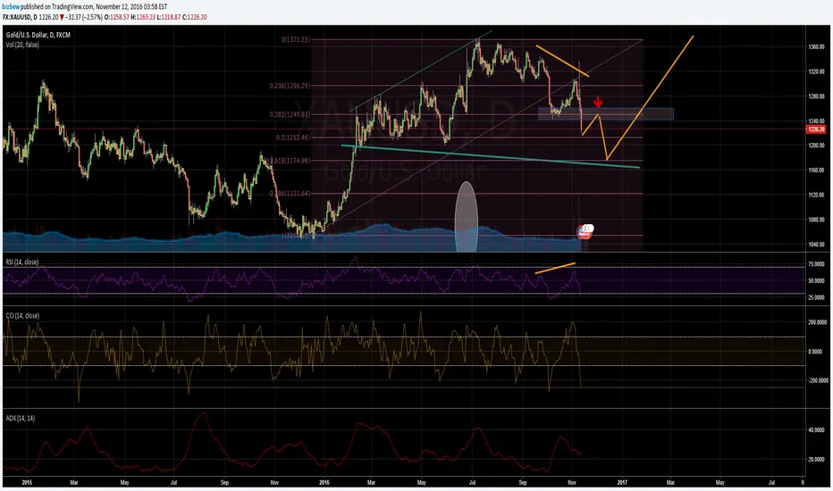Click the low price value L:1218.87
The height and width of the screenshot is (491, 833).
click(169, 17)
